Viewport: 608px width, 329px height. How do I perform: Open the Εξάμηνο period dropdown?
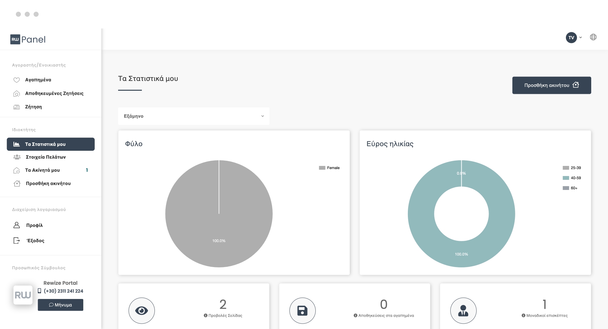[x=194, y=116]
